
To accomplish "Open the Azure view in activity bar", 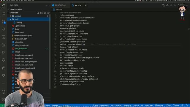I will click(4, 68).
